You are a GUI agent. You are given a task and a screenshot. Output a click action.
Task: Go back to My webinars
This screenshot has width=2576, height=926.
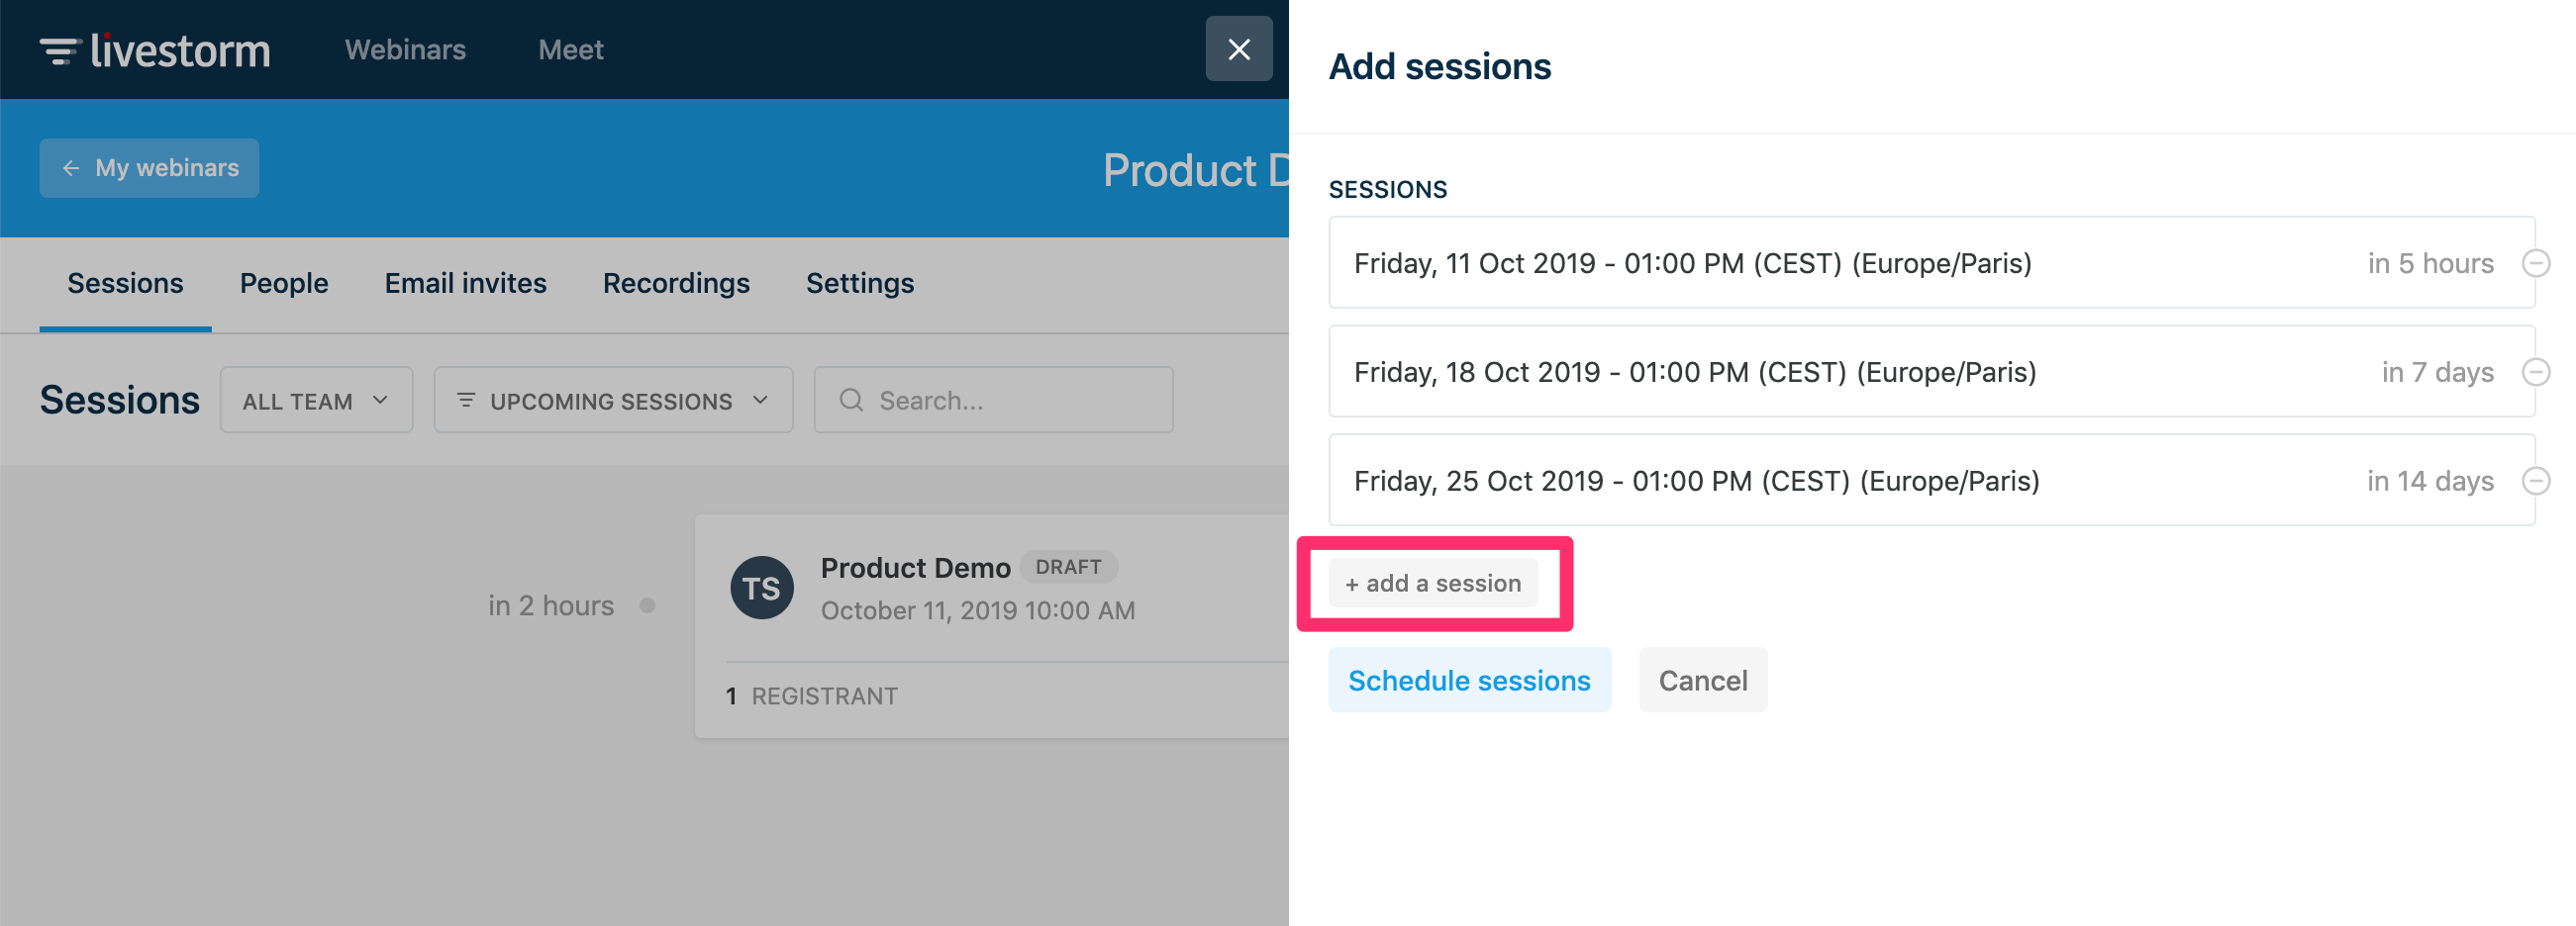coord(150,168)
